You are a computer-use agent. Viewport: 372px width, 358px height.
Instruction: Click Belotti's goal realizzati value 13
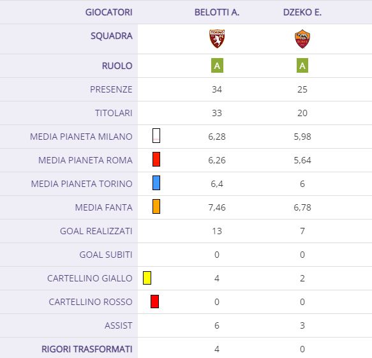pos(217,231)
